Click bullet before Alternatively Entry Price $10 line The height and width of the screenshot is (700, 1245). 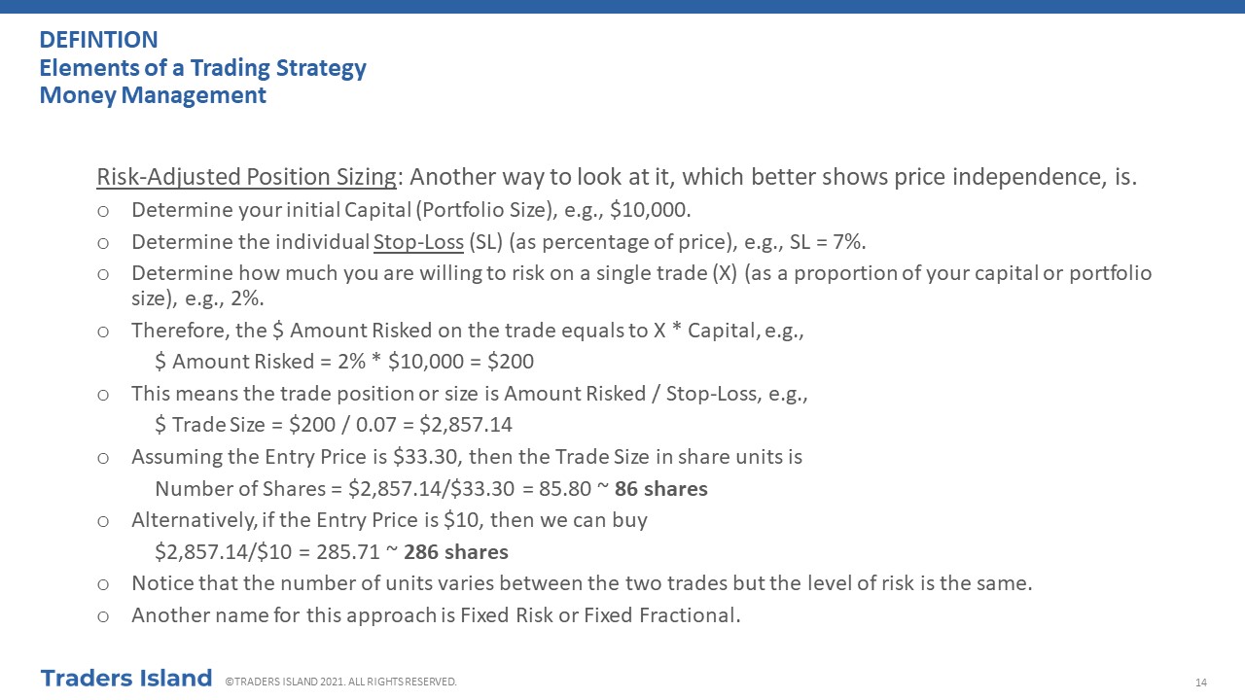coord(103,521)
